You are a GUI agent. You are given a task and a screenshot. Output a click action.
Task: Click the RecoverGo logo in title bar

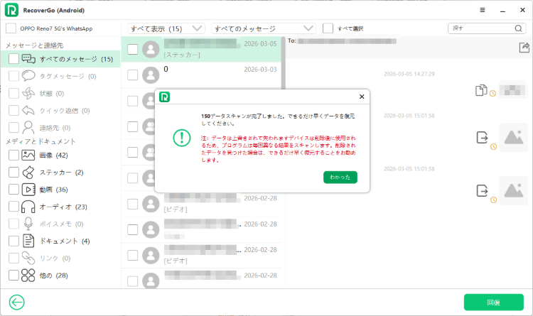11,10
